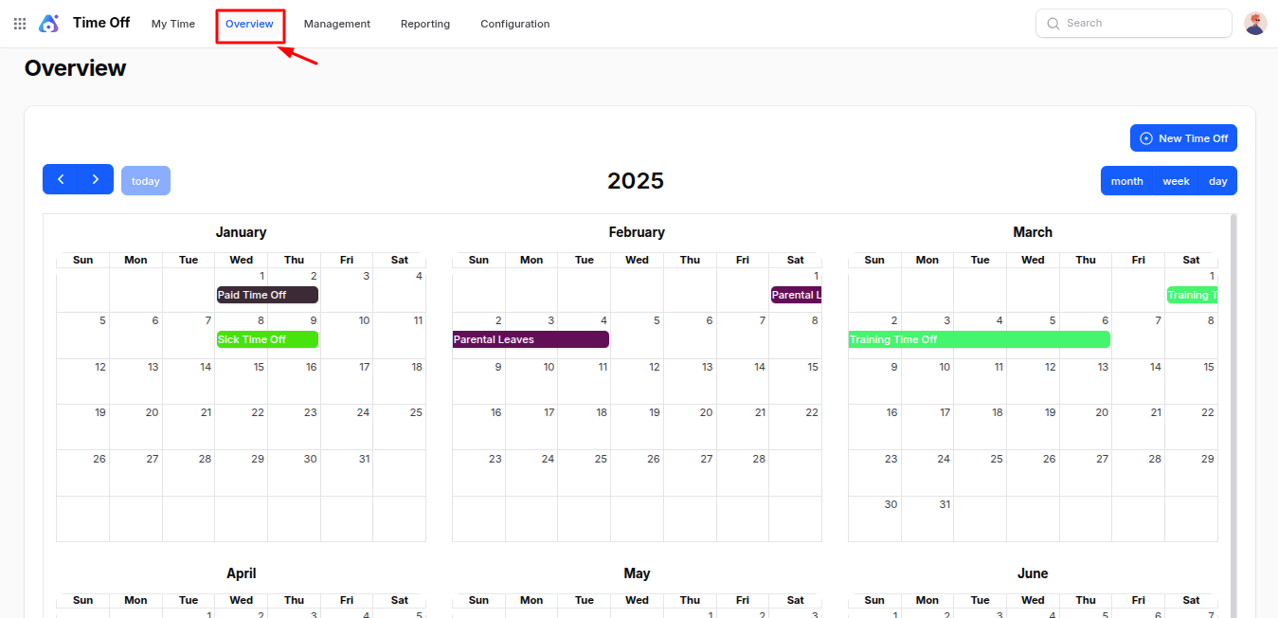The height and width of the screenshot is (618, 1278).
Task: Expand the Reporting menu
Action: (x=425, y=24)
